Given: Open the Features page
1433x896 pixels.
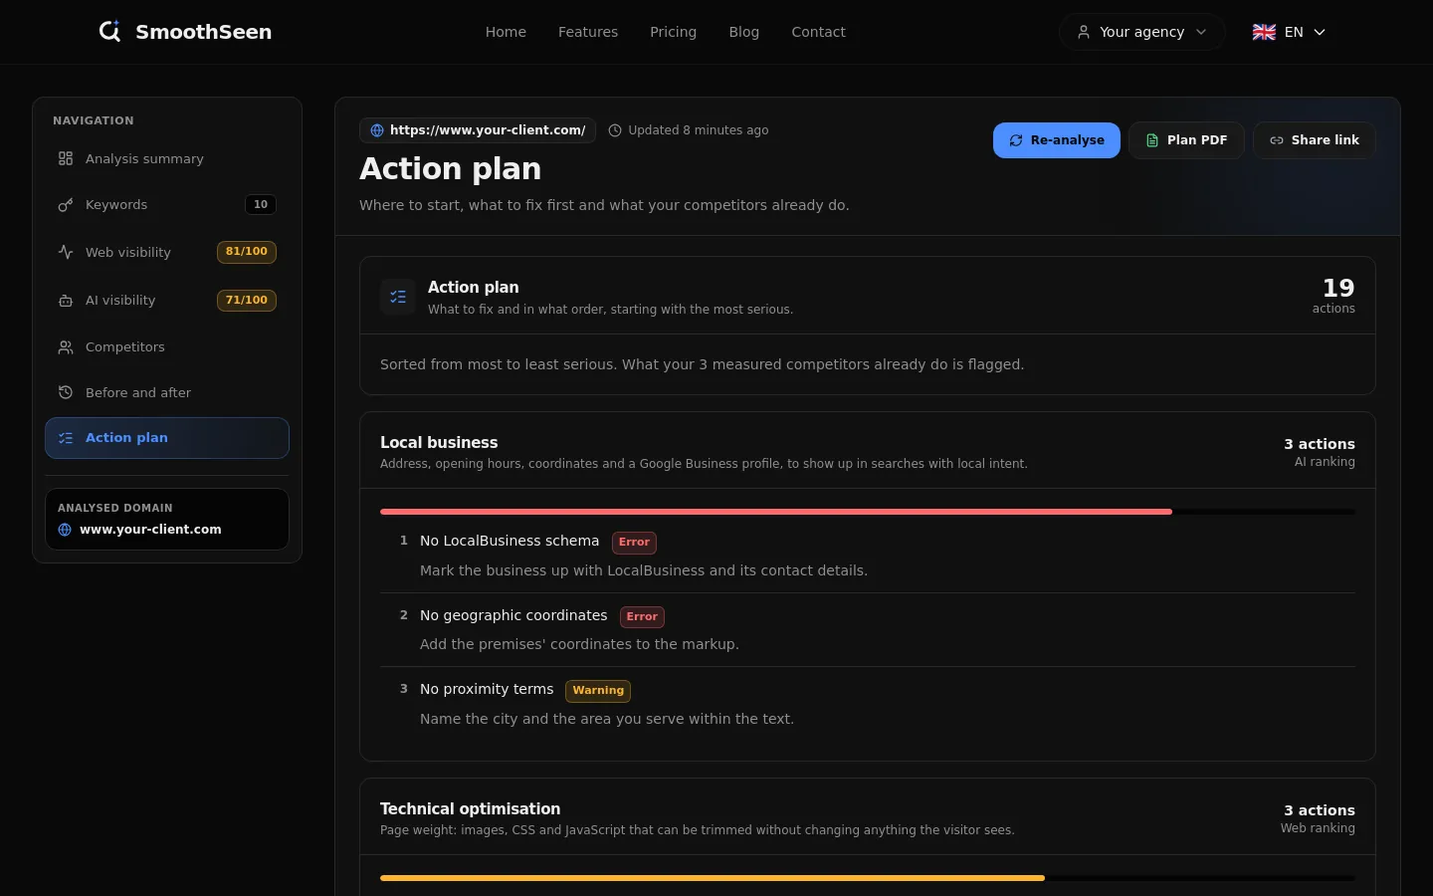Looking at the screenshot, I should point(588,32).
